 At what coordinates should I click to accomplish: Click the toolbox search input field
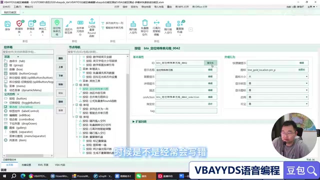(28, 52)
